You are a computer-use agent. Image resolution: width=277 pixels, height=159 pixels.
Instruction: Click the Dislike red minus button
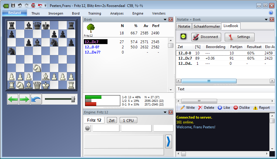tap(241, 108)
